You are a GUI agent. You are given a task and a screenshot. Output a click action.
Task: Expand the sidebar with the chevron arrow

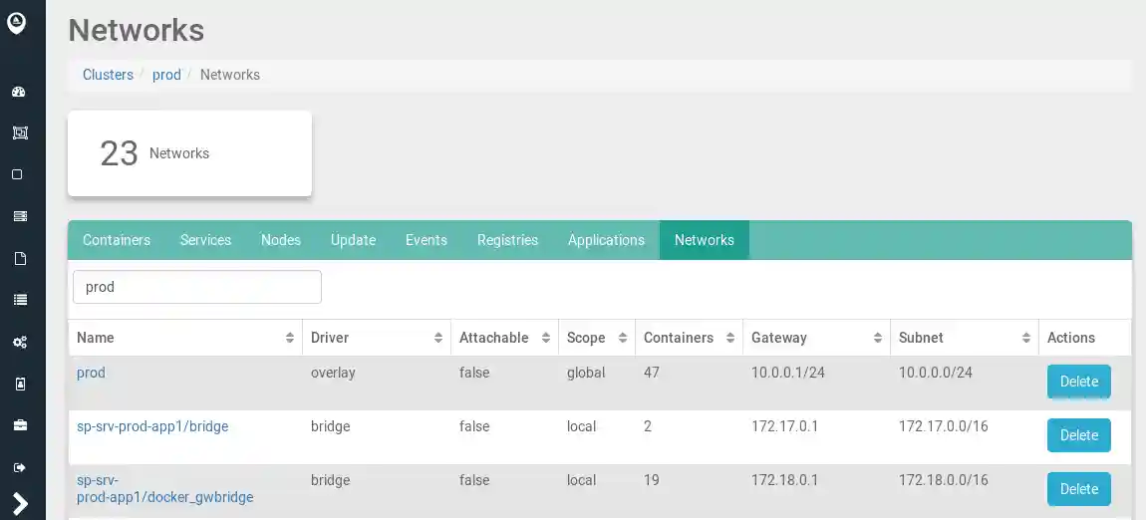pyautogui.click(x=21, y=503)
